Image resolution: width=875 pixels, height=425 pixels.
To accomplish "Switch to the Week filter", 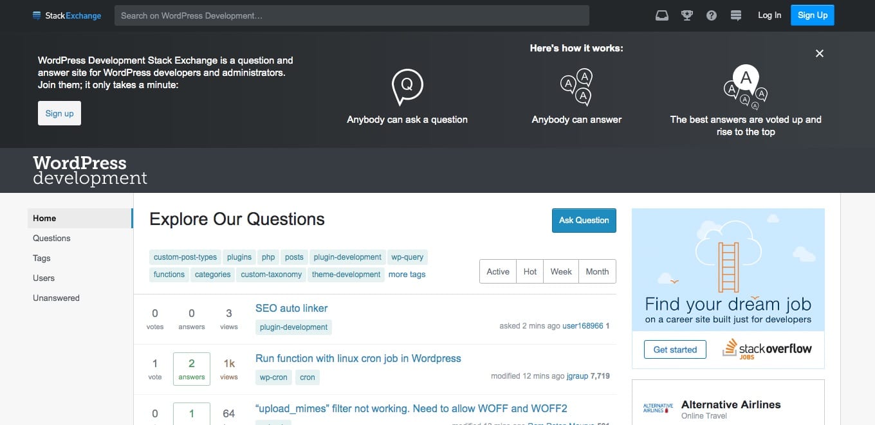I will point(560,271).
